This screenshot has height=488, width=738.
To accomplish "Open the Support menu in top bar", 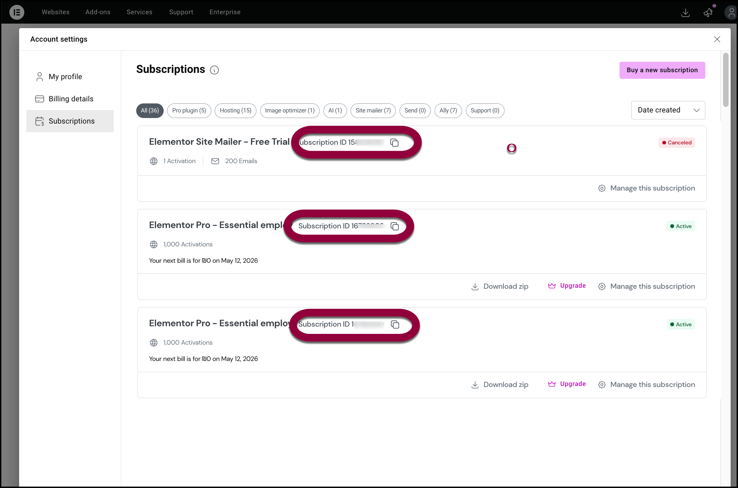I will [181, 12].
